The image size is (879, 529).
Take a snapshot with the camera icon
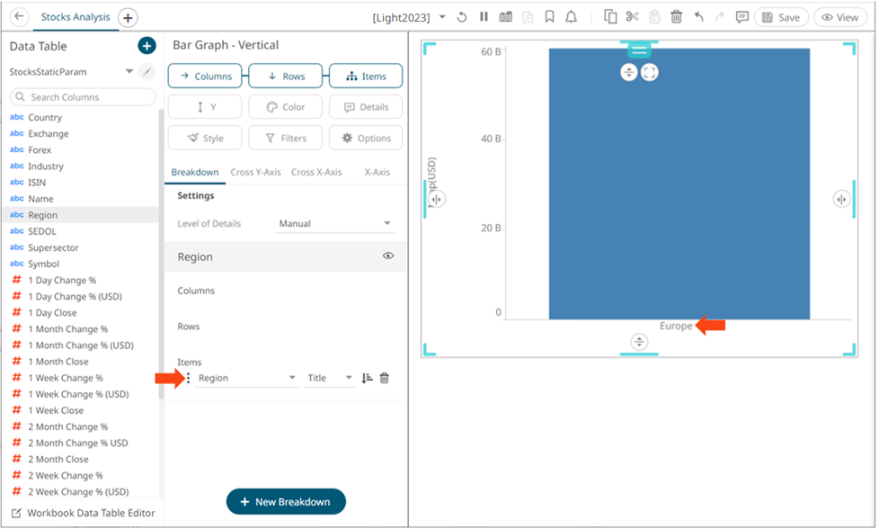(505, 16)
